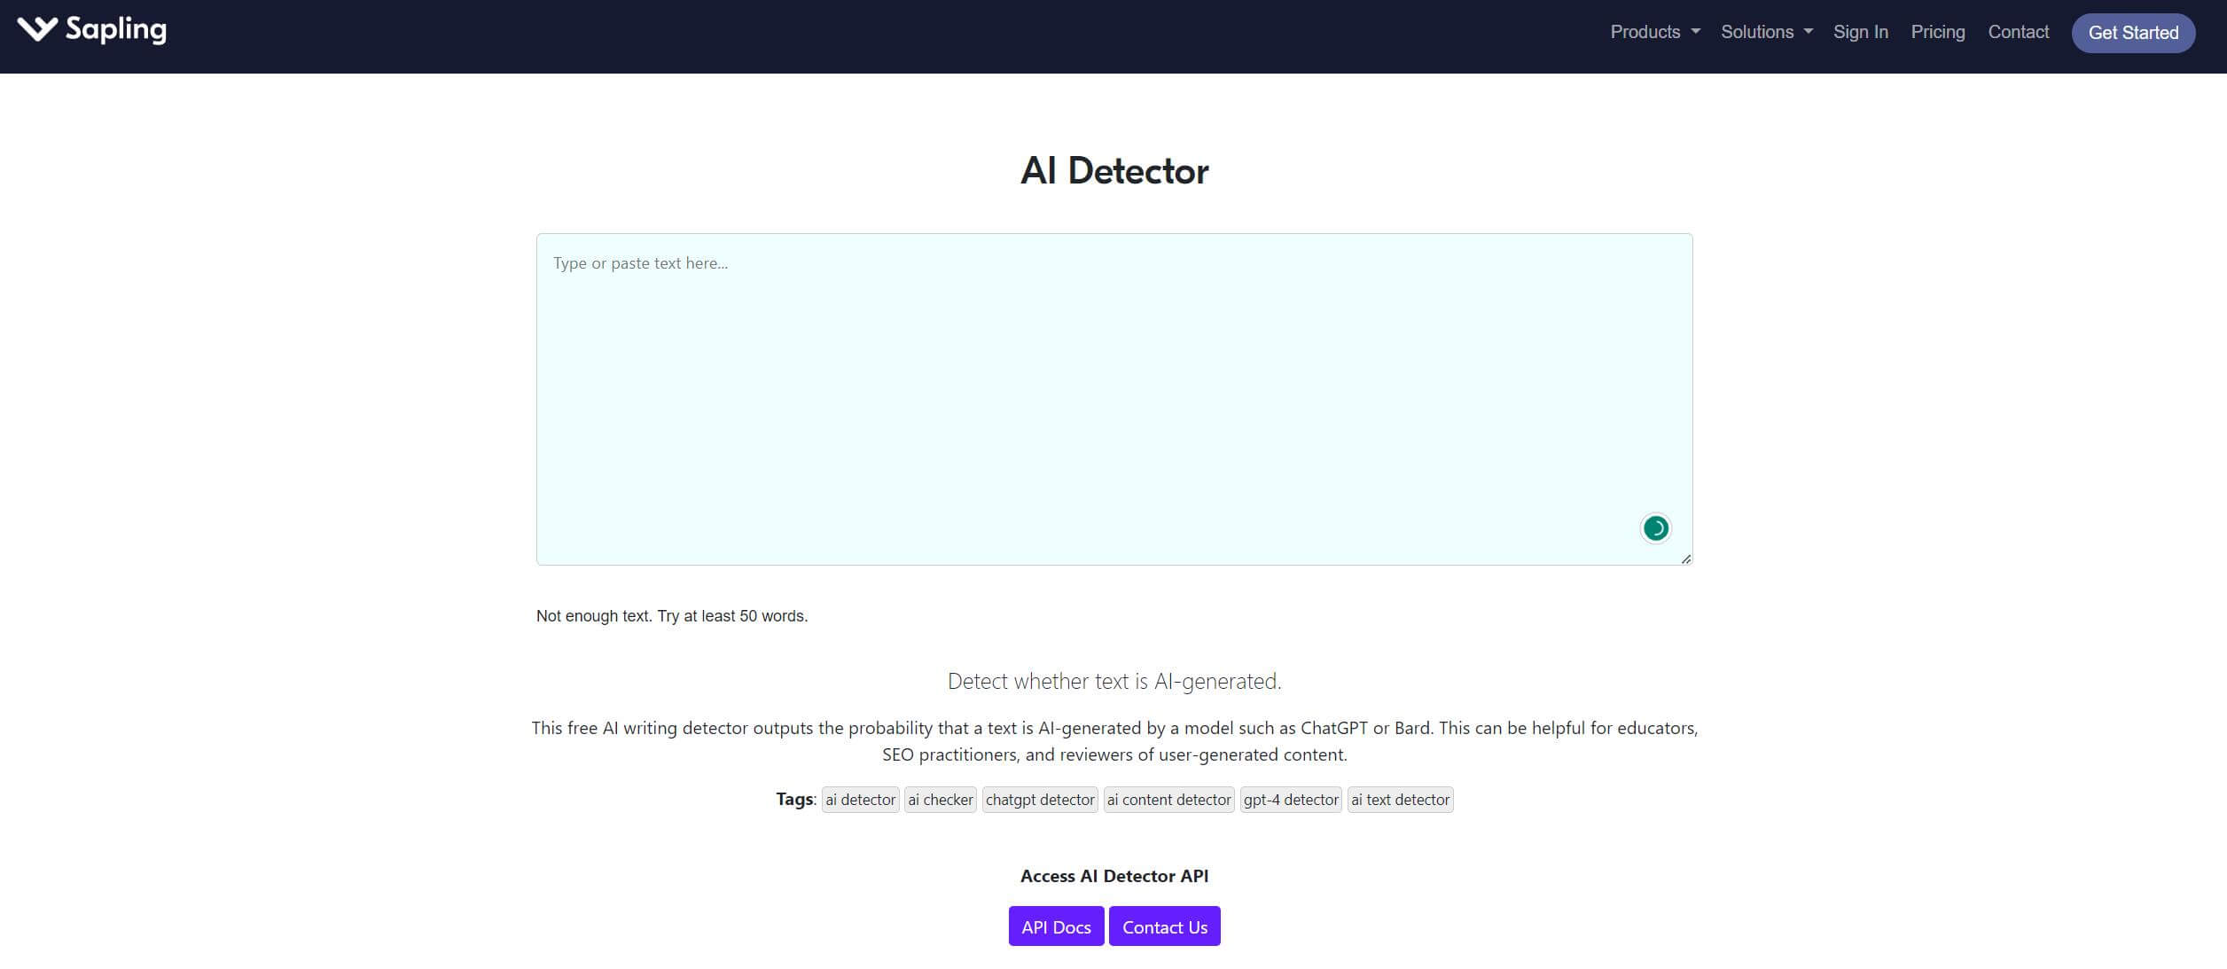The height and width of the screenshot is (969, 2227).
Task: Select the gpt-4 detector tag
Action: pos(1291,799)
